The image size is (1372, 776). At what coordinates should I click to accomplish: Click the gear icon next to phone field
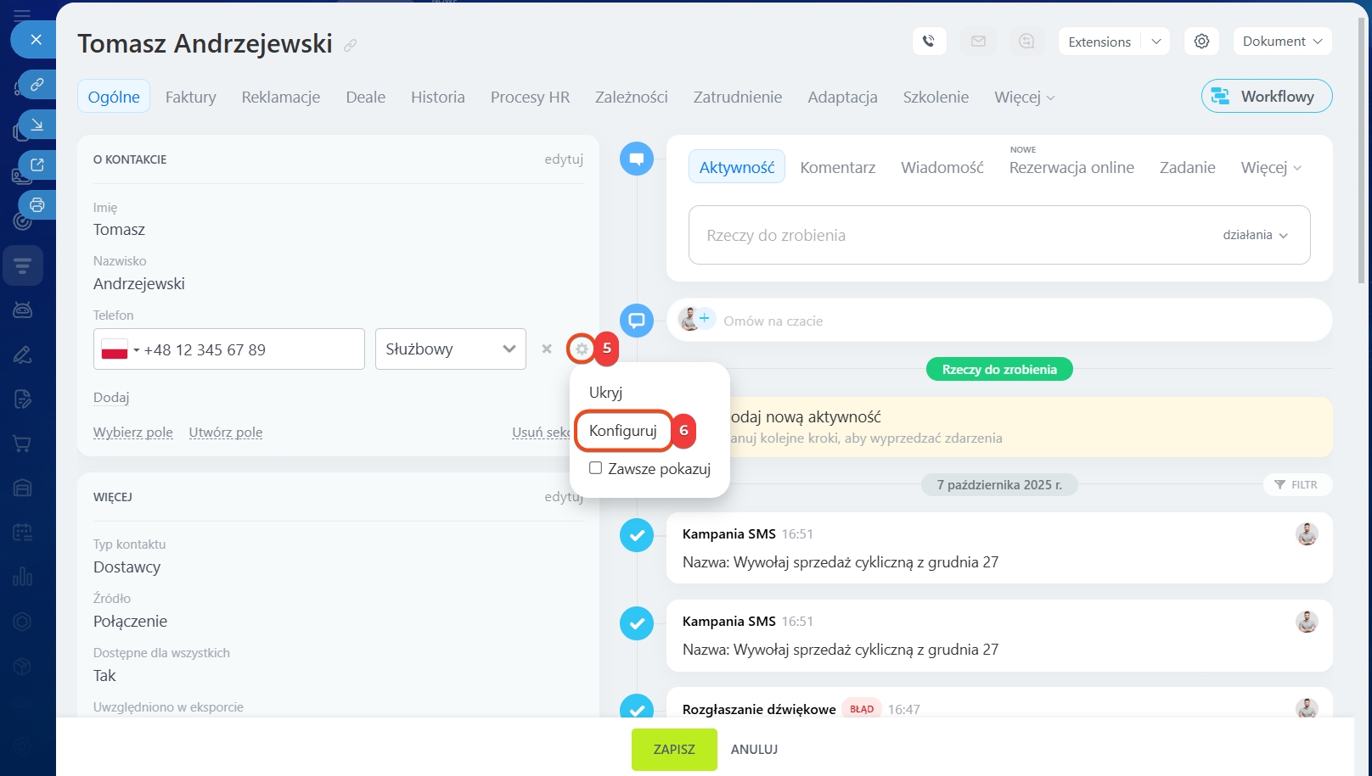pyautogui.click(x=582, y=349)
